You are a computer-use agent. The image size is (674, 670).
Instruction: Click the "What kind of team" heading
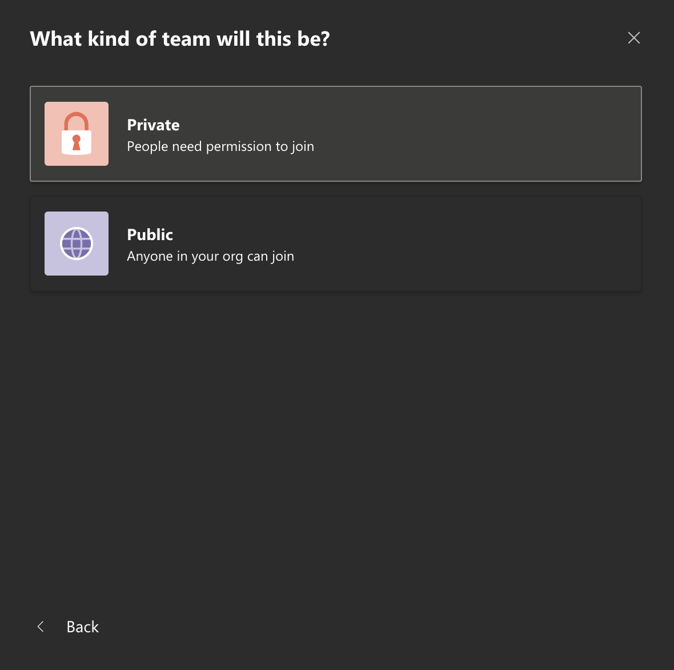[x=180, y=39]
